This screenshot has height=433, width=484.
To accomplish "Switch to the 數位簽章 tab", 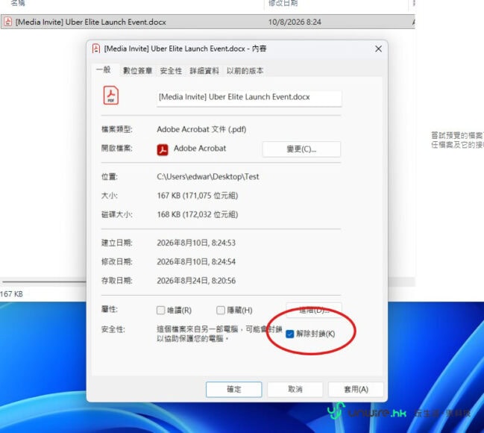I will 138,71.
